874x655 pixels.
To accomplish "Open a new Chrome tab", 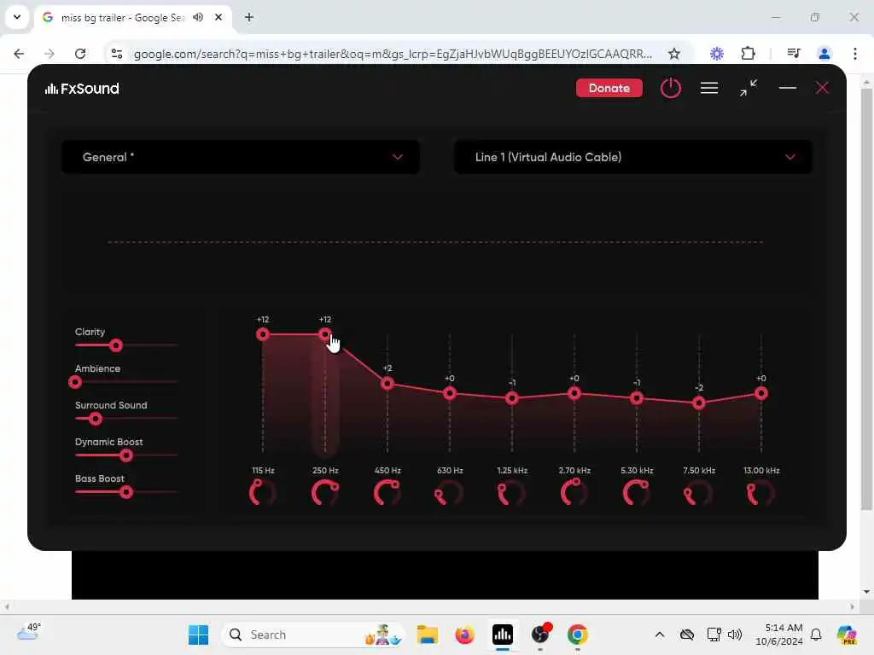I will pos(249,17).
